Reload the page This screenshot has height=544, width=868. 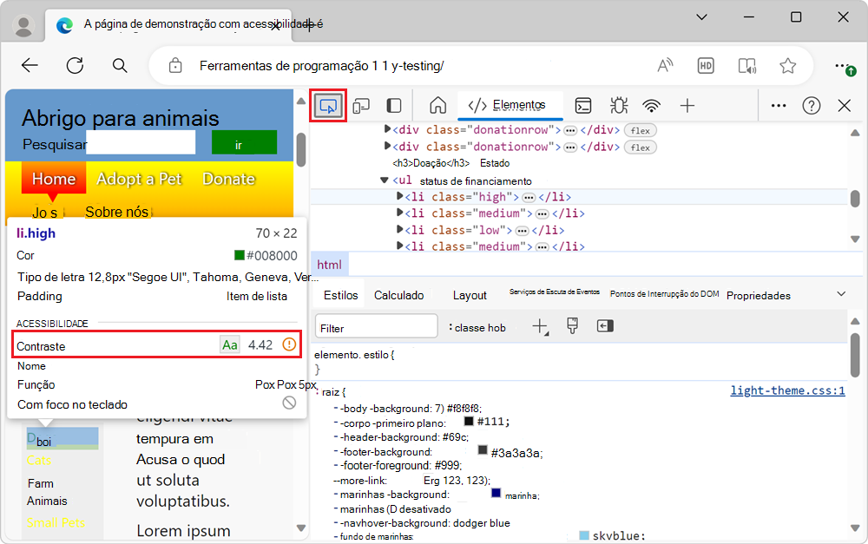pos(75,65)
